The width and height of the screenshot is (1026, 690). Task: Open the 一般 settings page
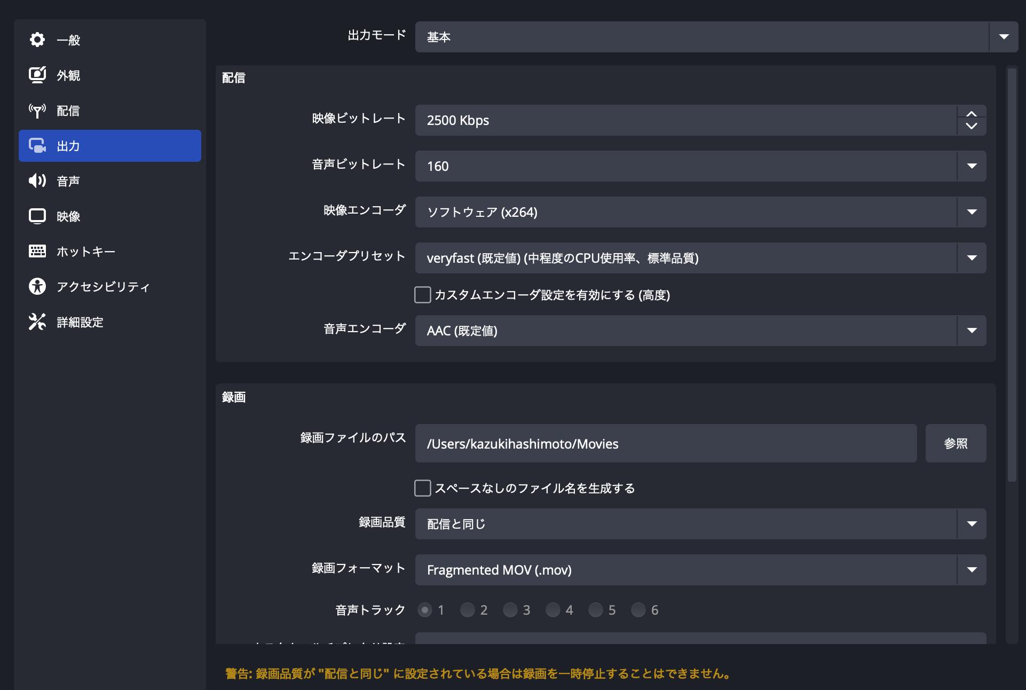point(110,40)
